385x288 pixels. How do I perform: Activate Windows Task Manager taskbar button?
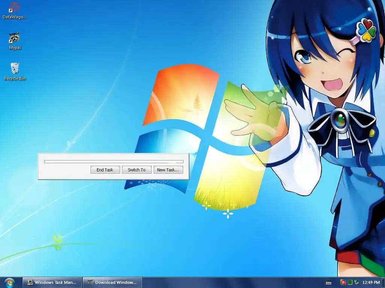click(52, 282)
